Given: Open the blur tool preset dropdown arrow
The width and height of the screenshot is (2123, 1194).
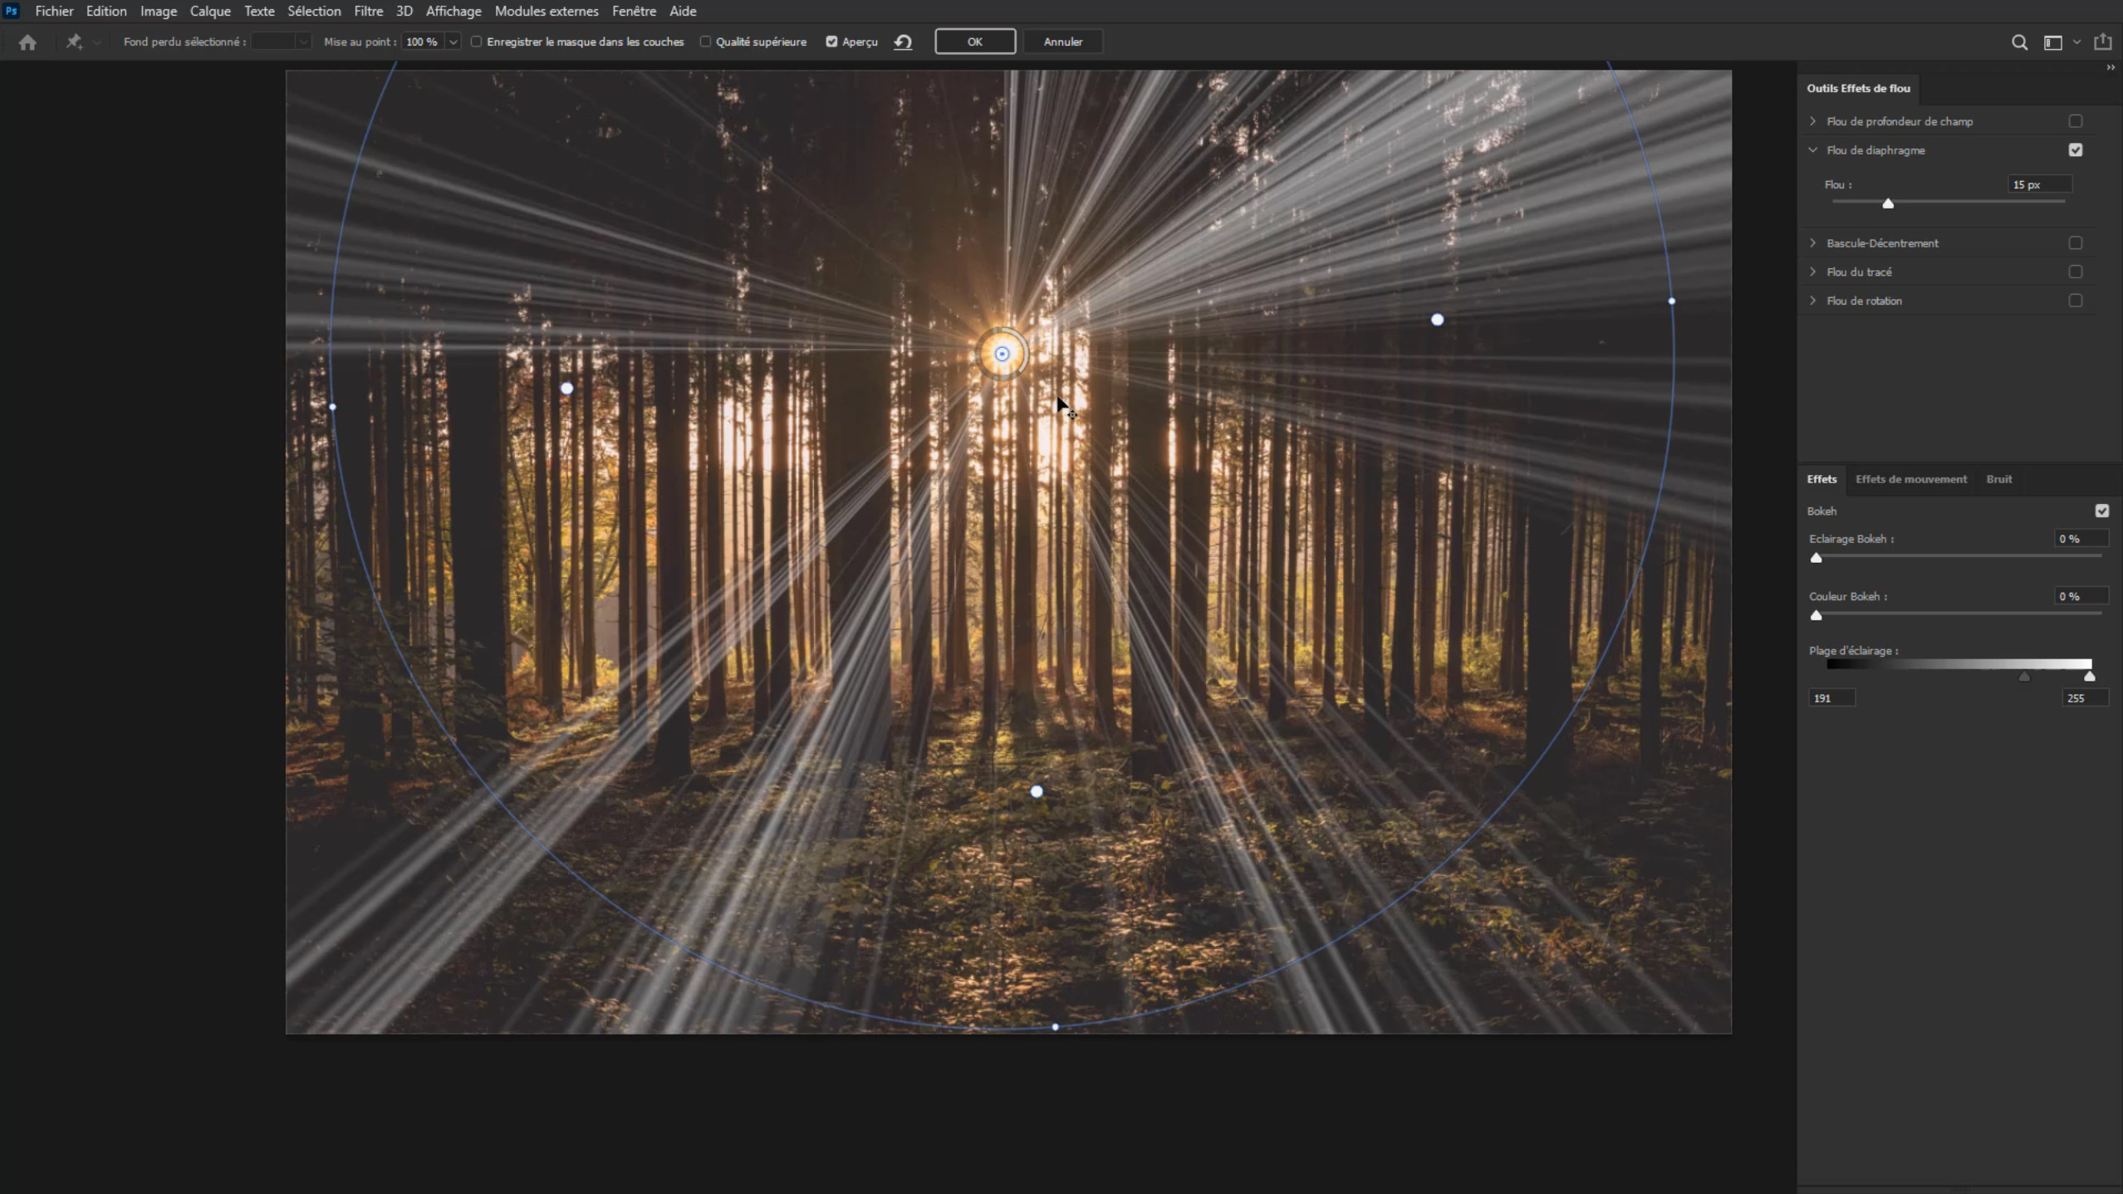Looking at the screenshot, I should (x=96, y=42).
